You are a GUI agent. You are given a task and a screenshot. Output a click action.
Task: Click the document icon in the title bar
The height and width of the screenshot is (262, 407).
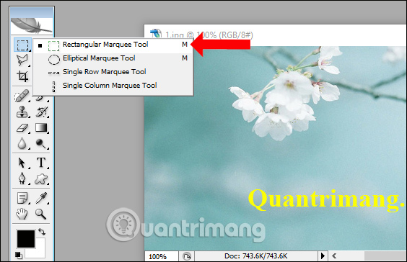[156, 33]
